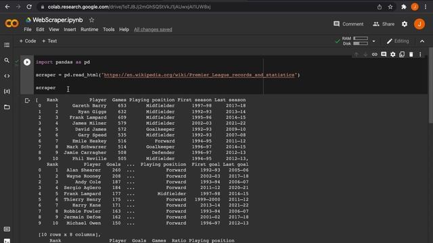Share page icon in address bar
Screen dimensions: 433x243
point(380,7)
